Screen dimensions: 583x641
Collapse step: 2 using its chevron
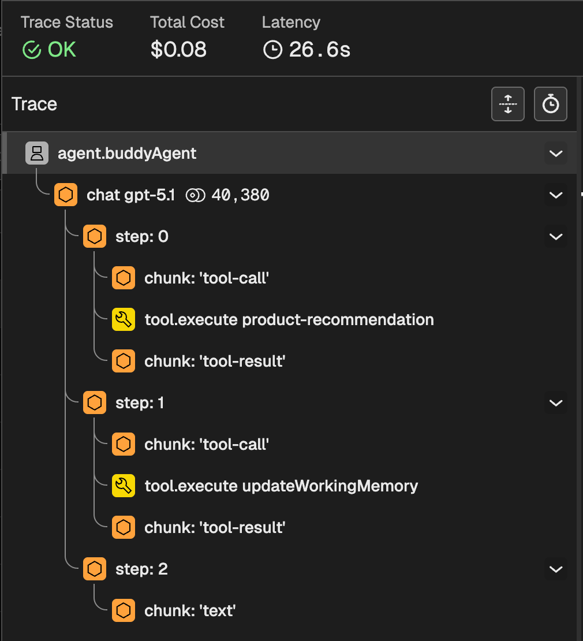click(556, 569)
